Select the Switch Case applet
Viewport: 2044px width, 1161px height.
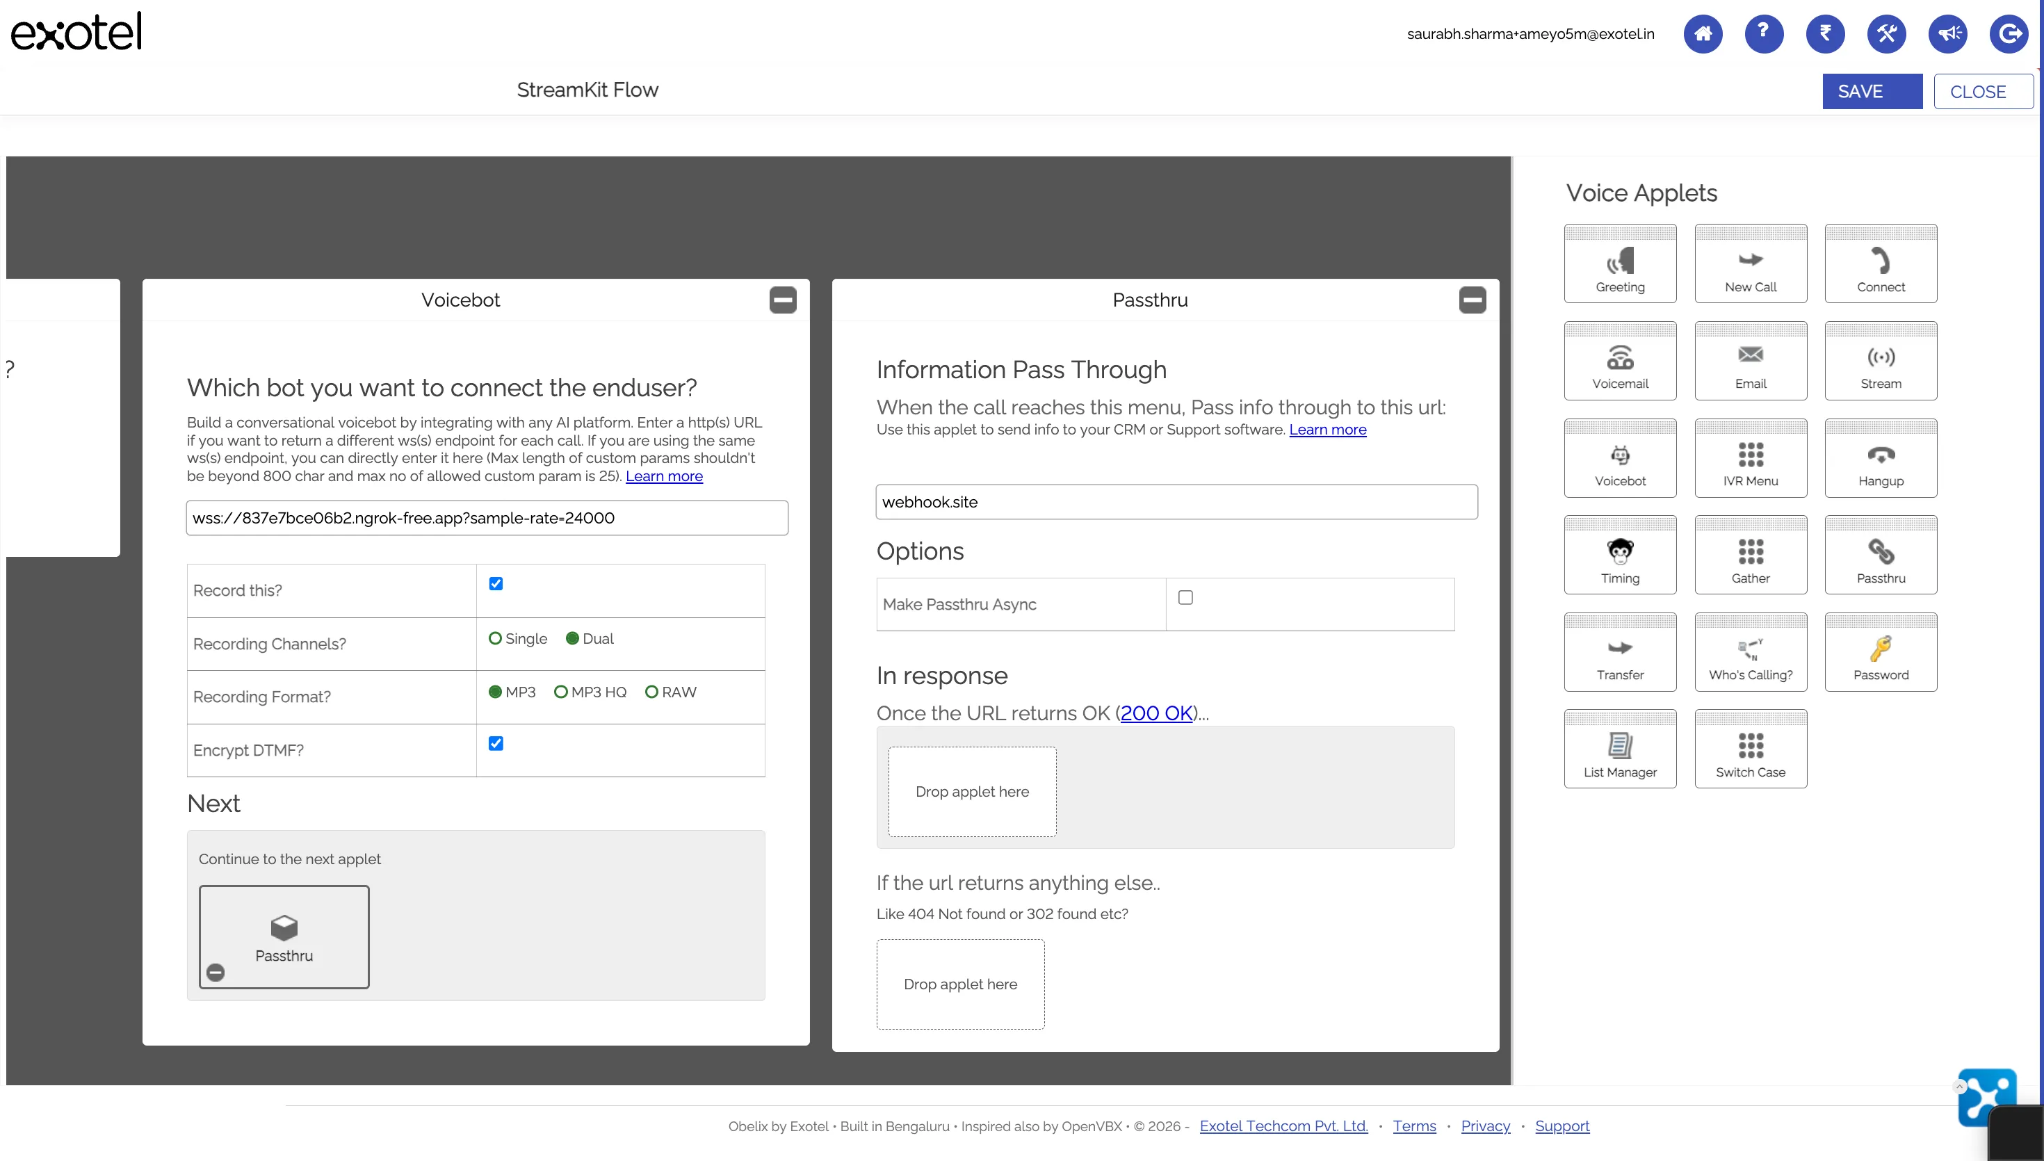coord(1751,749)
